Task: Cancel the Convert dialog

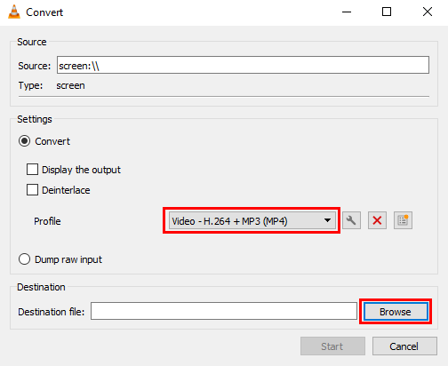Action: click(x=404, y=346)
